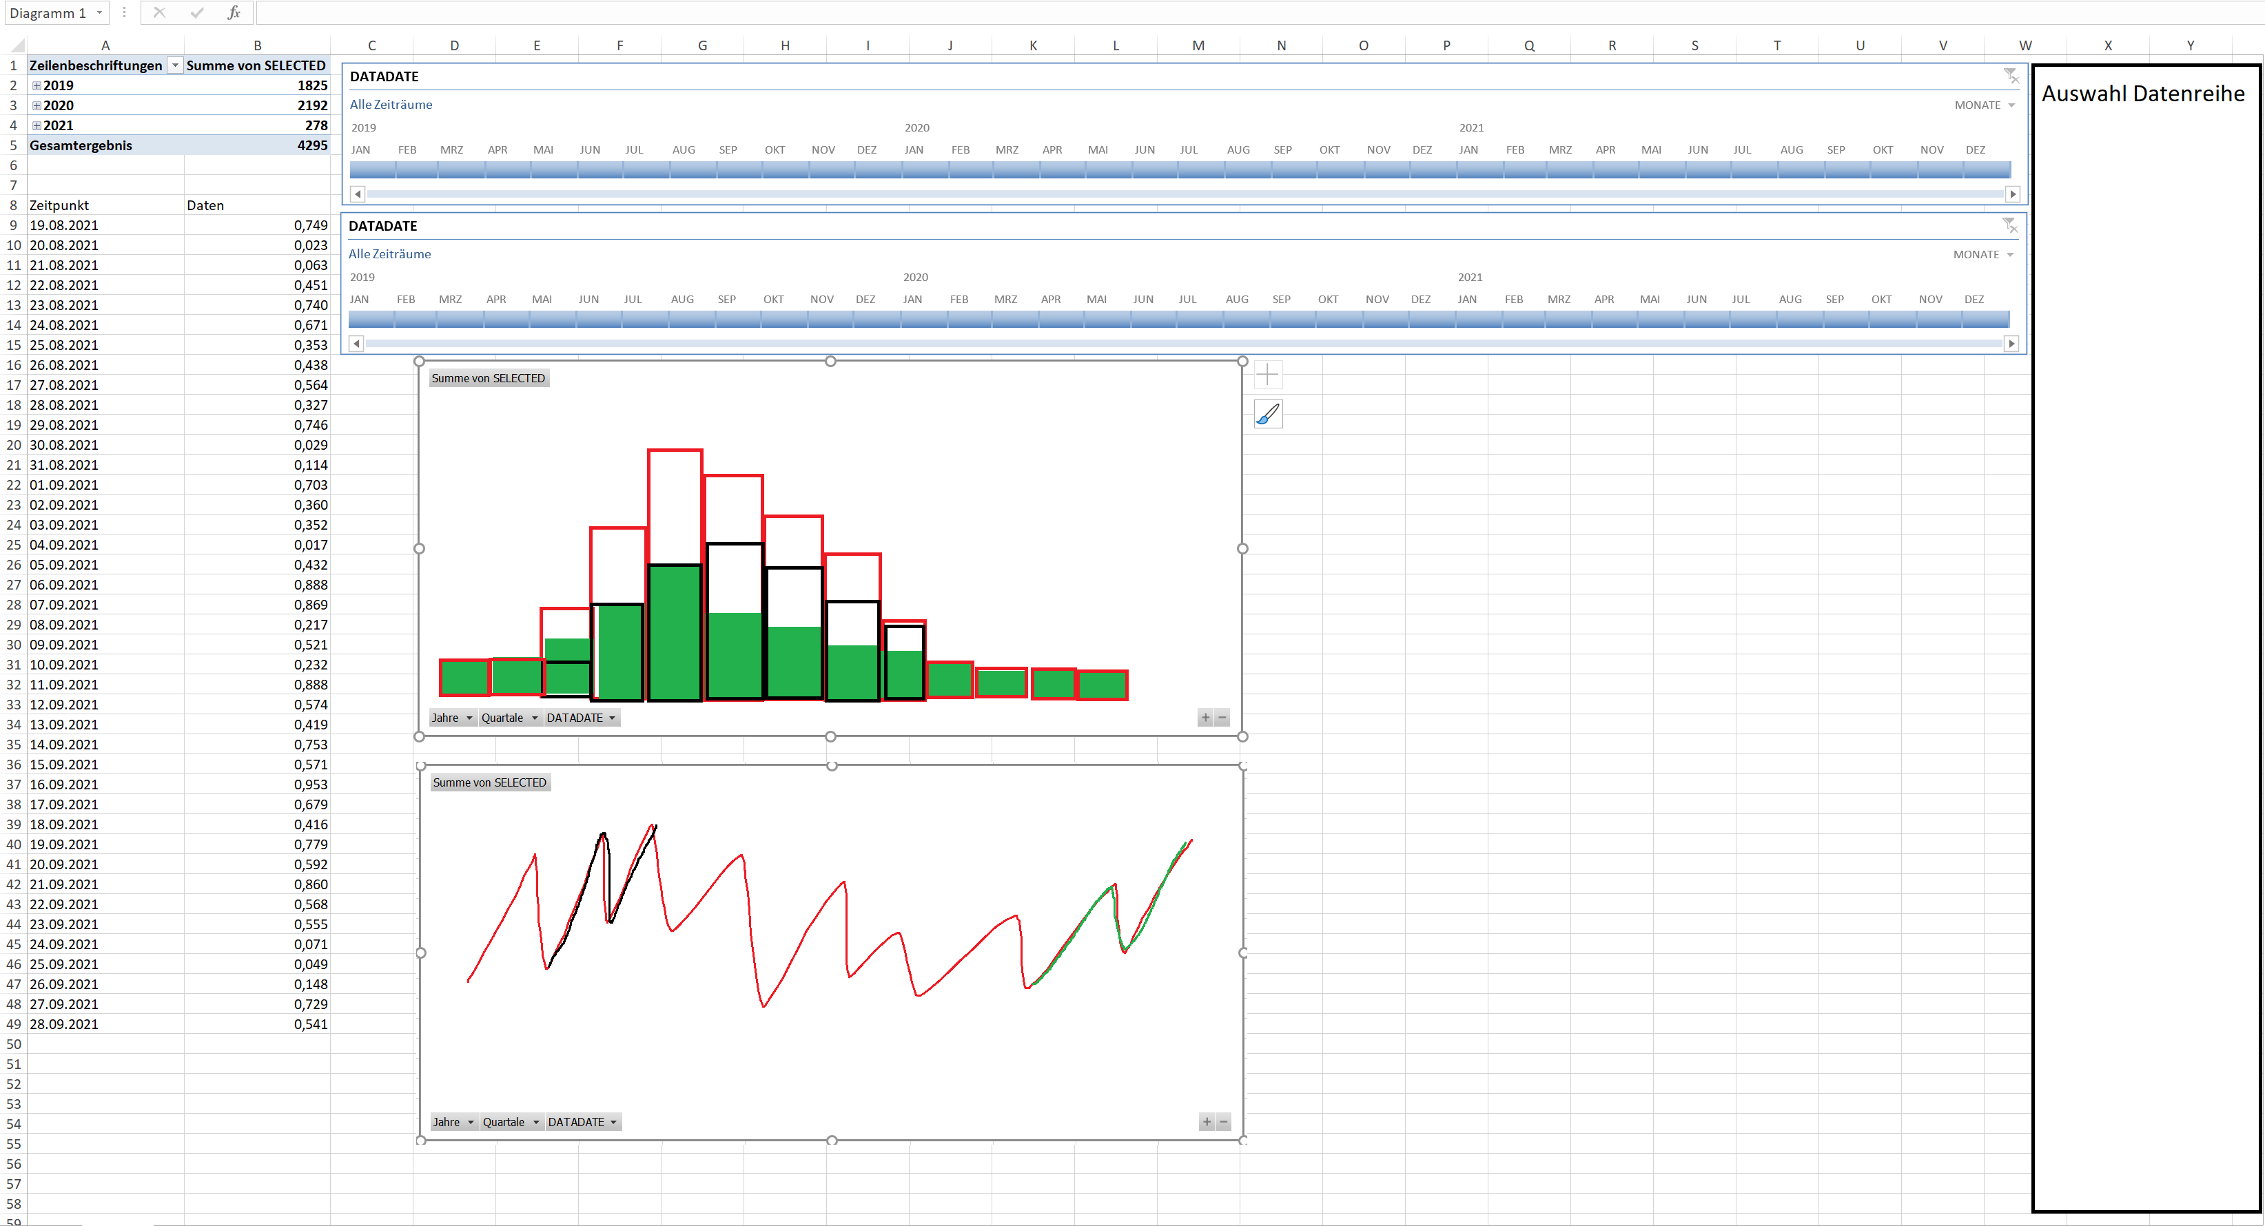Expand the 2019 pivot row group
The width and height of the screenshot is (2265, 1226).
(37, 86)
